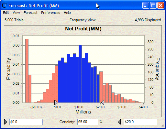Click the $10.0 x-axis tick label
The image size is (166, 129).
pyautogui.click(x=79, y=107)
